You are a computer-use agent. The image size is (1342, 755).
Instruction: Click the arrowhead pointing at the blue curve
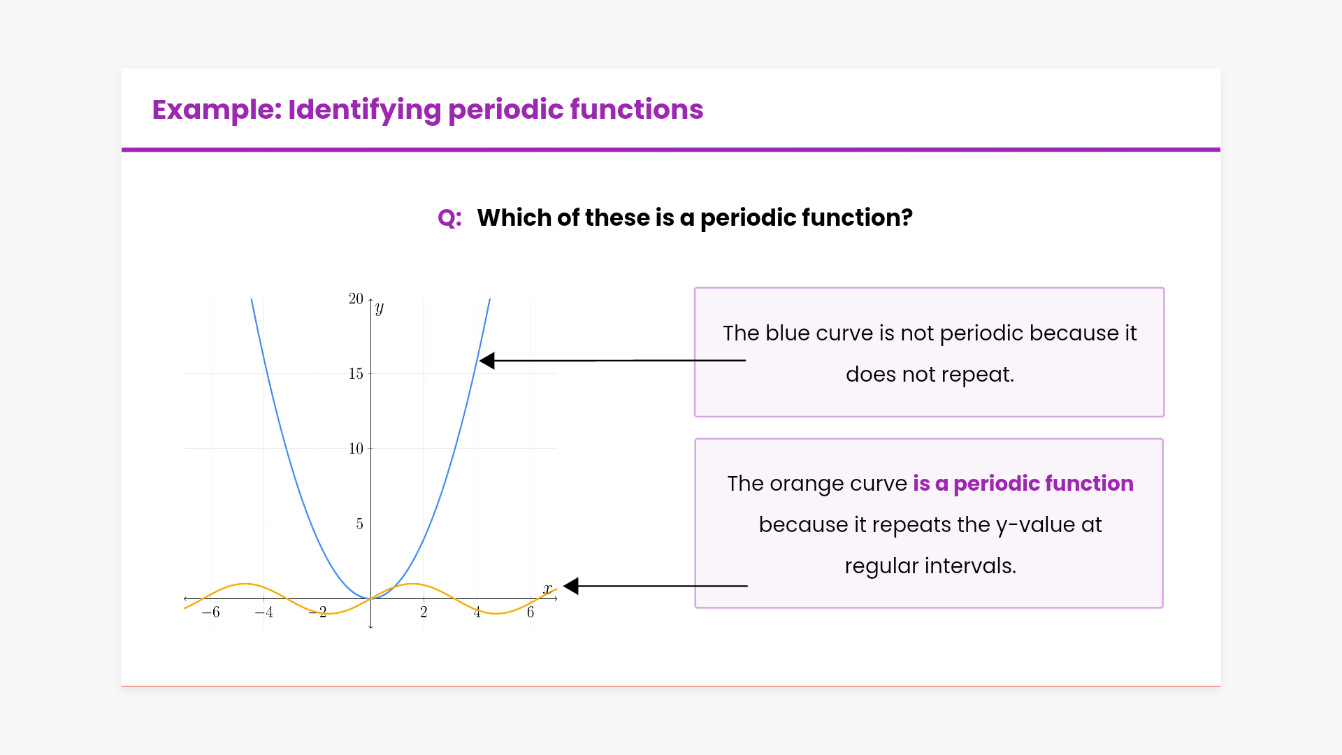tap(488, 361)
